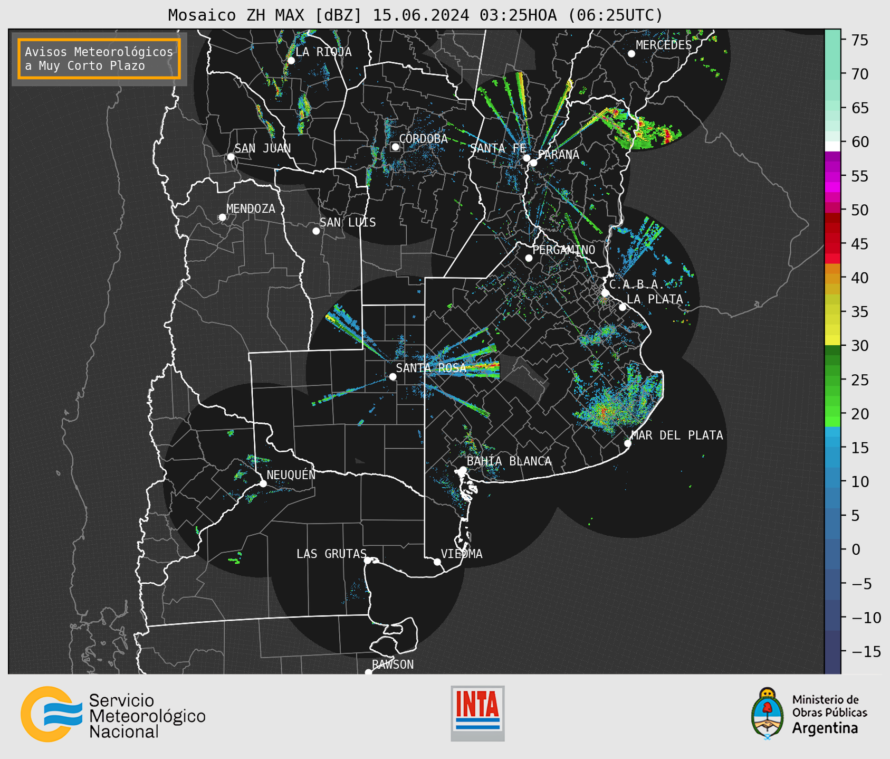This screenshot has width=890, height=759.
Task: Click the BAHÍA BLANCA city marker dot
Action: (x=463, y=470)
